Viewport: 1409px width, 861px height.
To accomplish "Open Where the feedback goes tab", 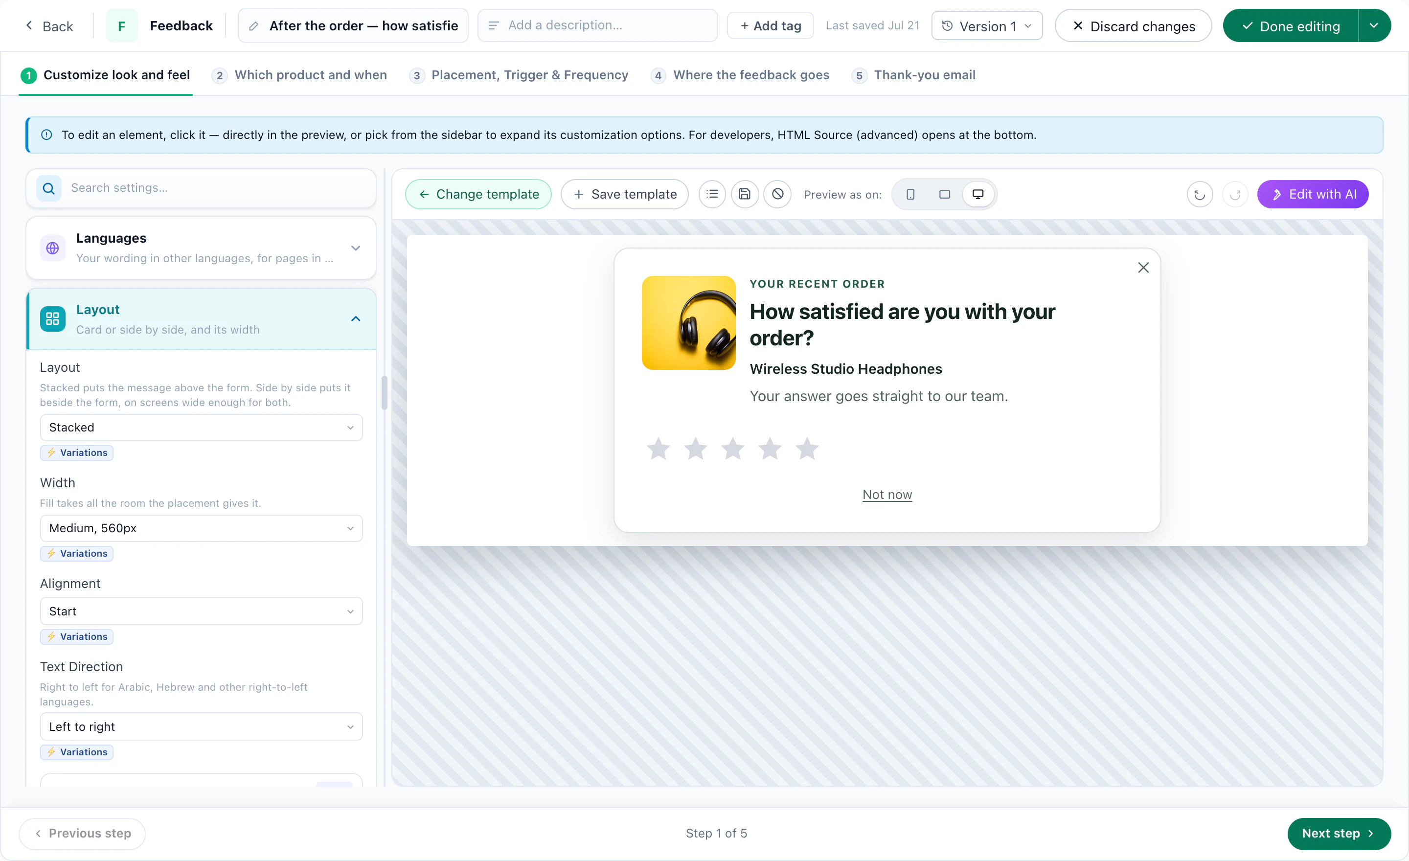I will pyautogui.click(x=740, y=75).
